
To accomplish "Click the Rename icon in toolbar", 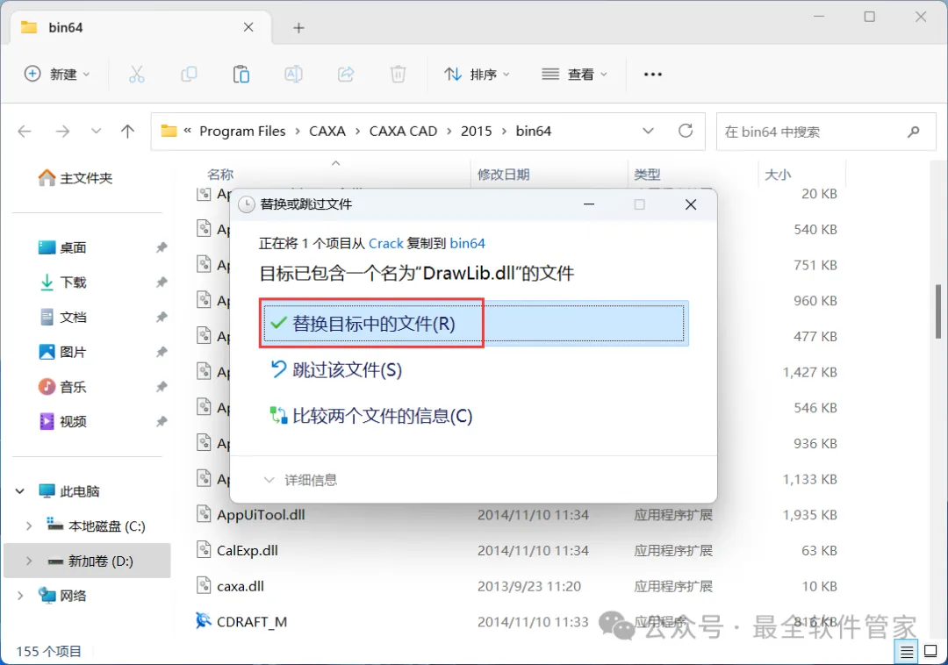I will pyautogui.click(x=293, y=75).
